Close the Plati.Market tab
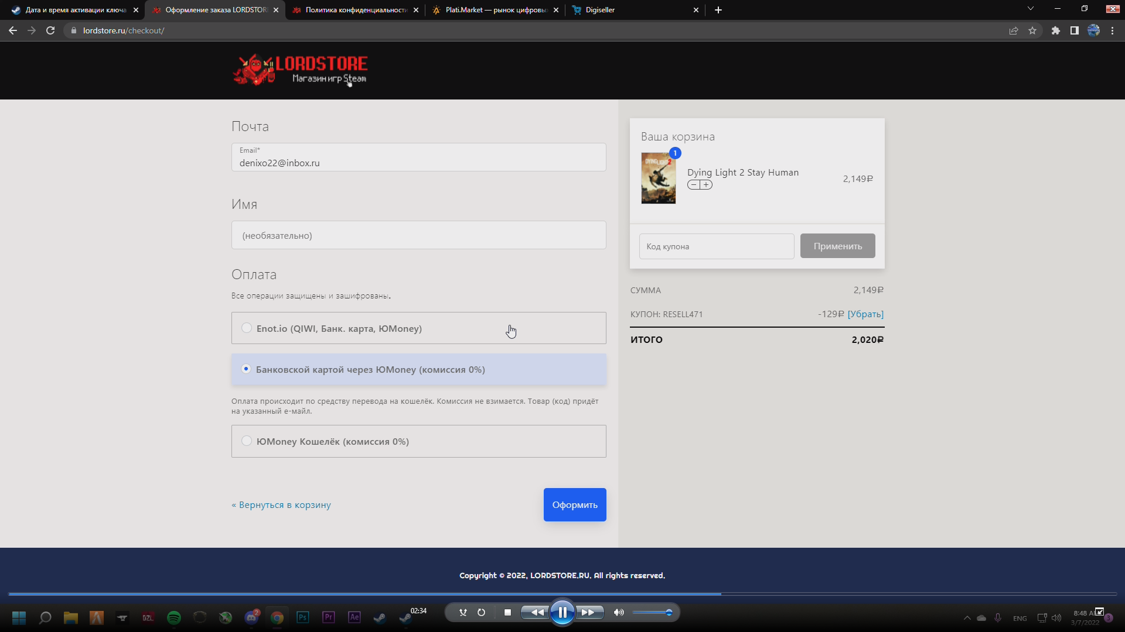The height and width of the screenshot is (632, 1125). 556,10
